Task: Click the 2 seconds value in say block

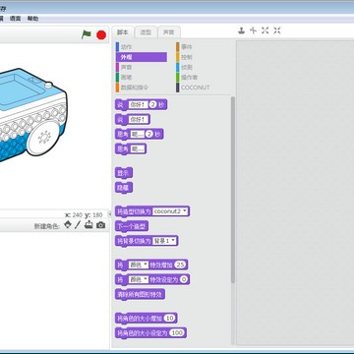Action: [x=153, y=105]
